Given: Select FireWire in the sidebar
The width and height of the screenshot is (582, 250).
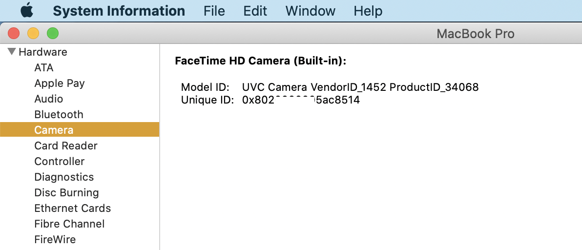Looking at the screenshot, I should [55, 240].
